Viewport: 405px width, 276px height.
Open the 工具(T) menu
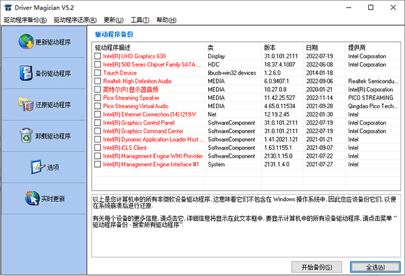(x=140, y=20)
